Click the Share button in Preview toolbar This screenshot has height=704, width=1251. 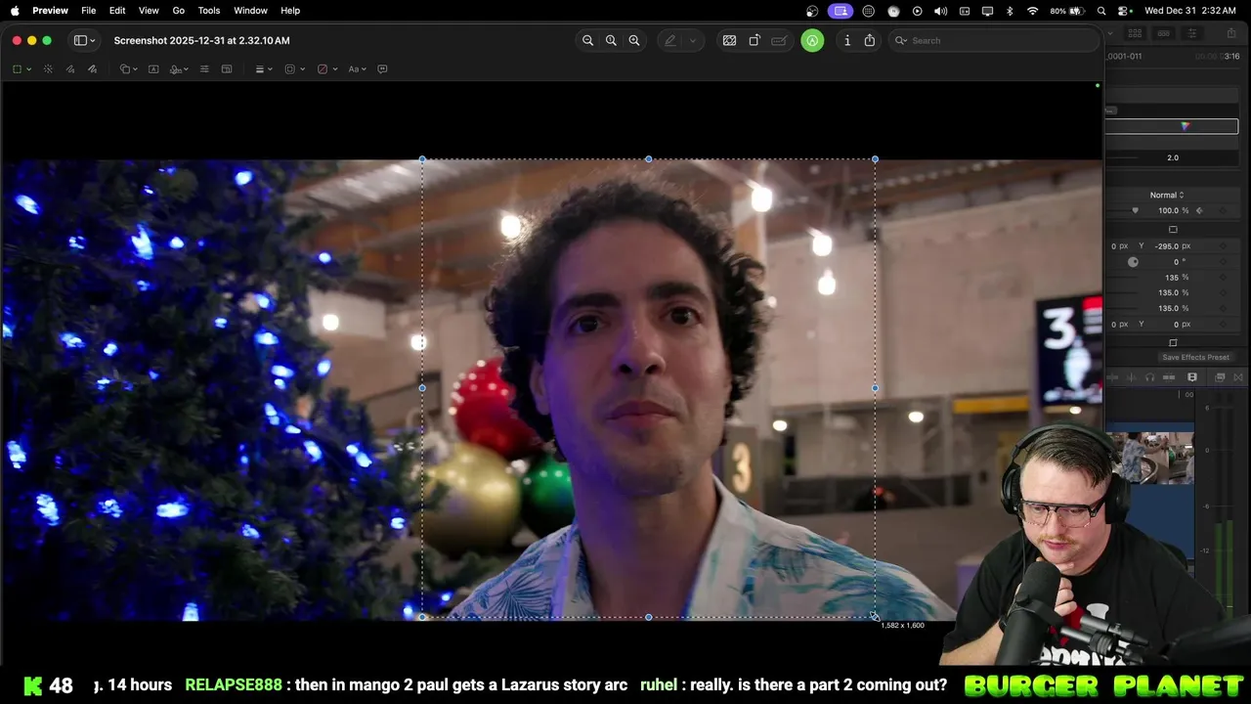870,40
